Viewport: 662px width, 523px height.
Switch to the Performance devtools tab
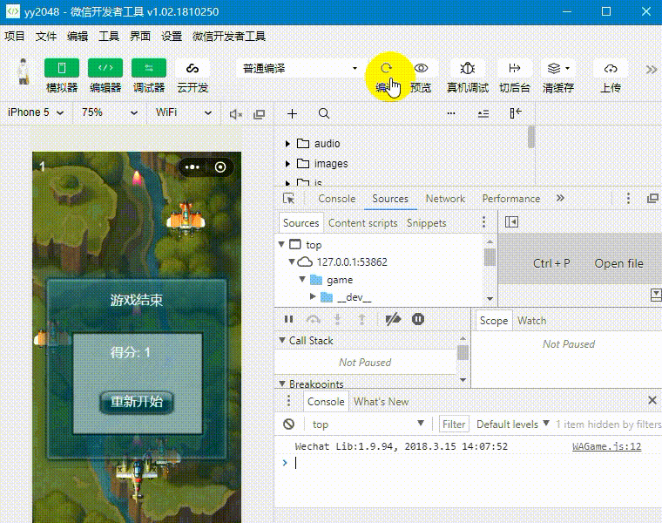(510, 198)
